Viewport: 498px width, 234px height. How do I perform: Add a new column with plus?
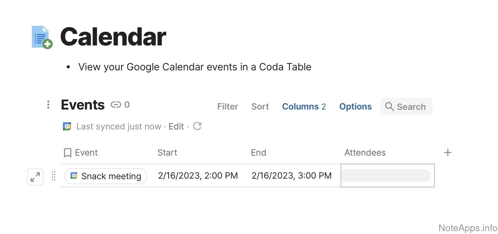(448, 152)
